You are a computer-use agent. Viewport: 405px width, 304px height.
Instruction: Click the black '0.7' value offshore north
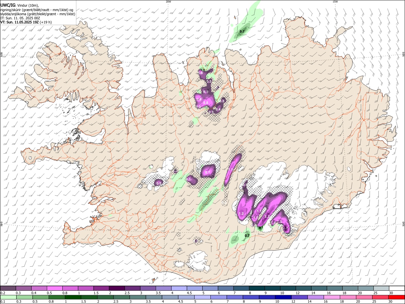coord(242,31)
